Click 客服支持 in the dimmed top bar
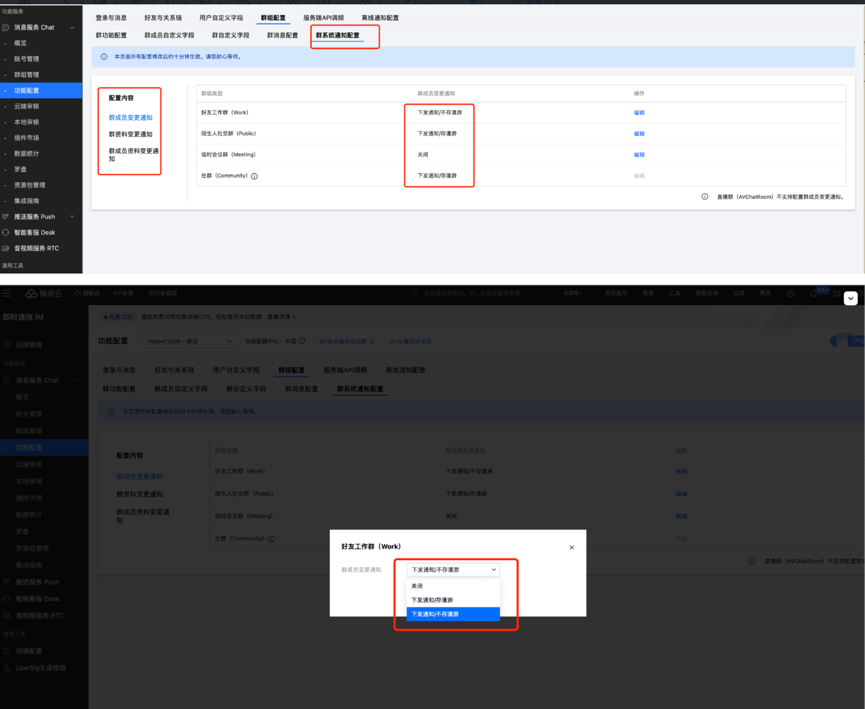This screenshot has width=865, height=709. coord(707,293)
